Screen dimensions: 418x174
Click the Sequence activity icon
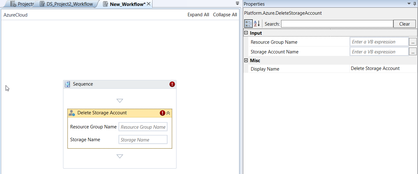pos(67,84)
